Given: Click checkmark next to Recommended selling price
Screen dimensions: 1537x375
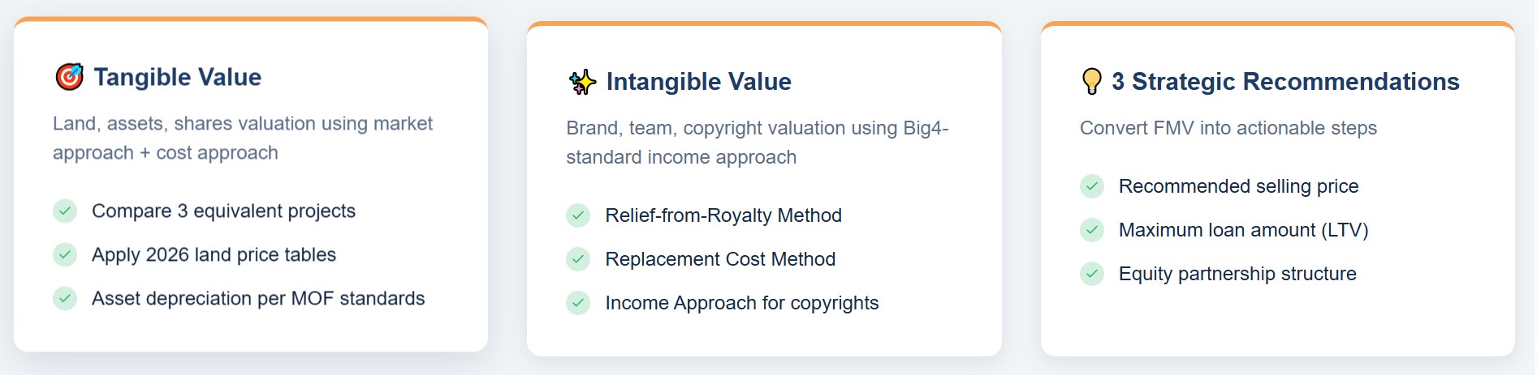Looking at the screenshot, I should [1092, 187].
